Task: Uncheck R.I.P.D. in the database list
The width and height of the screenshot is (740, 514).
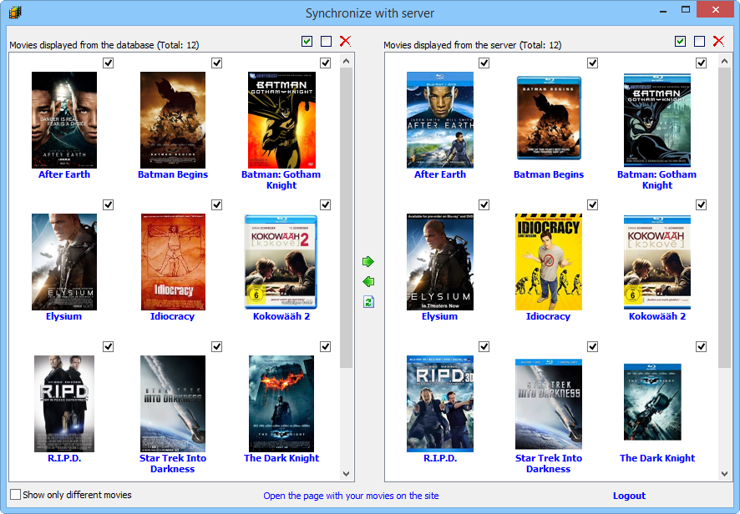Action: coord(108,346)
